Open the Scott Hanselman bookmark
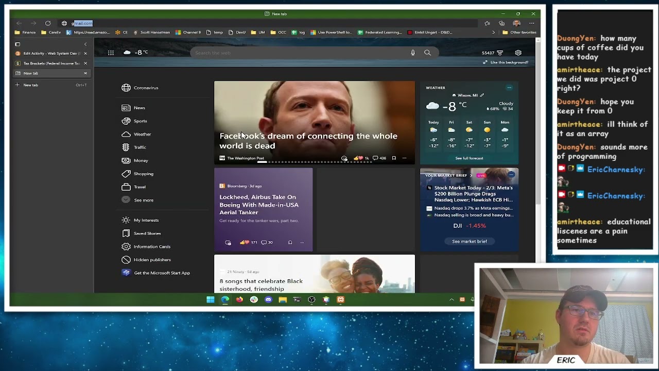The image size is (659, 371). tap(151, 32)
